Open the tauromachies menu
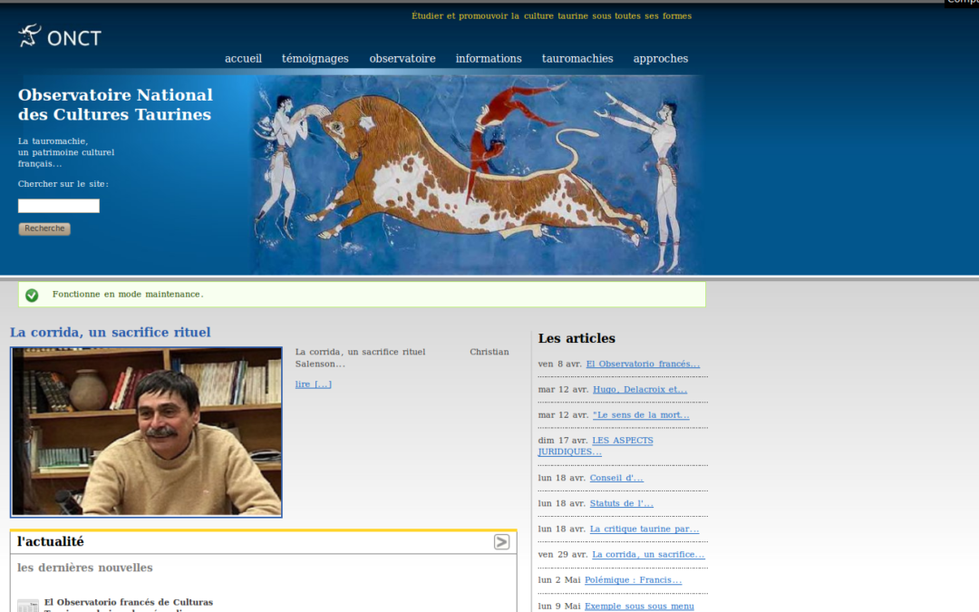 (x=577, y=58)
